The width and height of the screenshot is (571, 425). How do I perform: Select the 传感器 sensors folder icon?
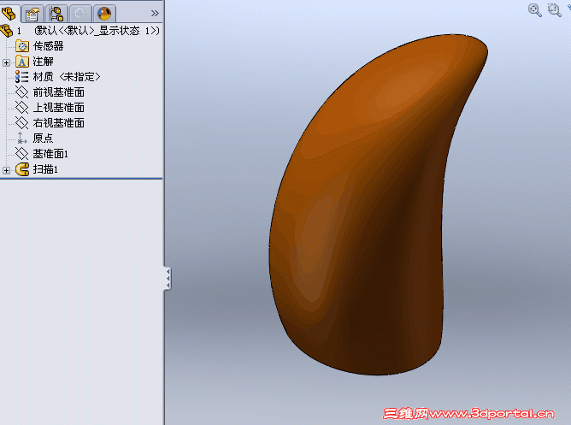[x=22, y=46]
